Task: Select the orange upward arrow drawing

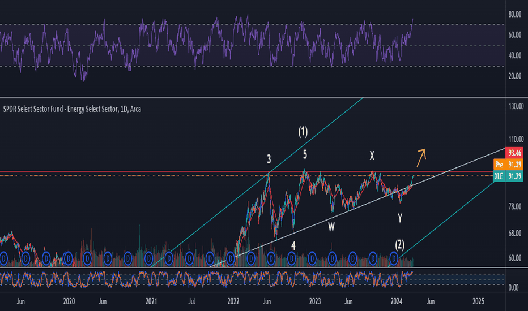Action: [421, 157]
